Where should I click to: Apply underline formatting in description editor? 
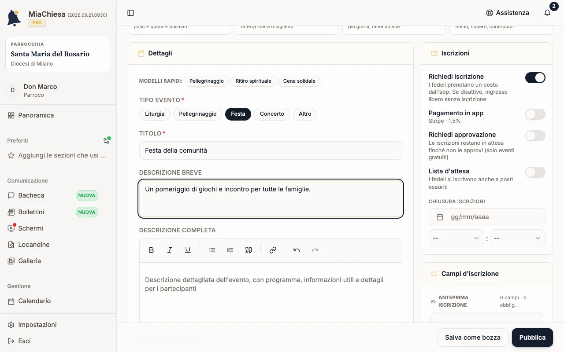[x=188, y=250]
